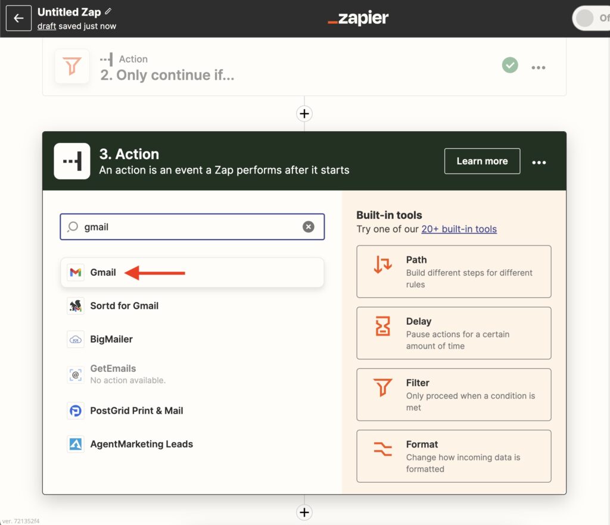
Task: Click the Learn more button
Action: point(482,161)
